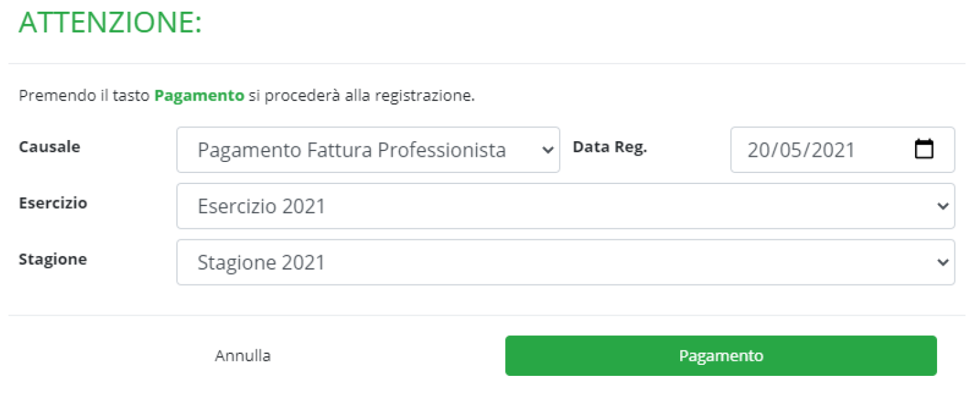Click the Esercizio field label
This screenshot has width=972, height=394.
tap(53, 203)
